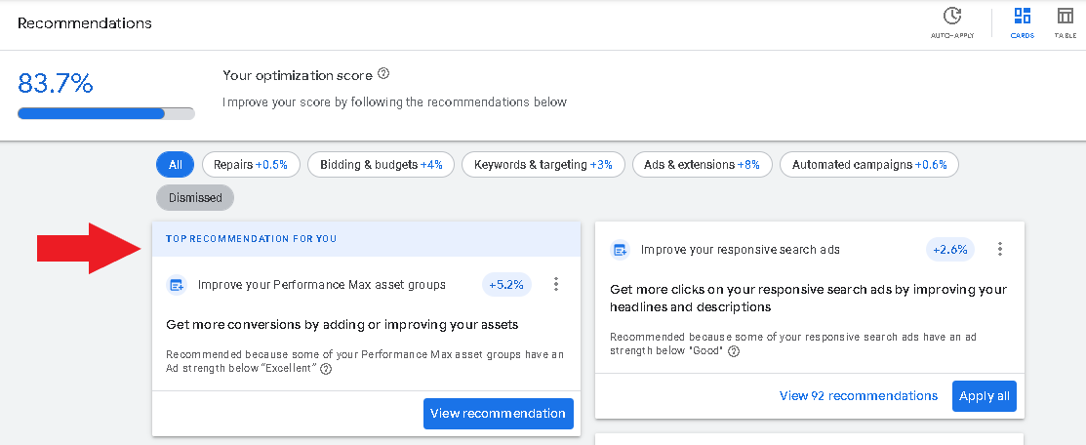Click 'Your optimization score' label

click(x=298, y=75)
